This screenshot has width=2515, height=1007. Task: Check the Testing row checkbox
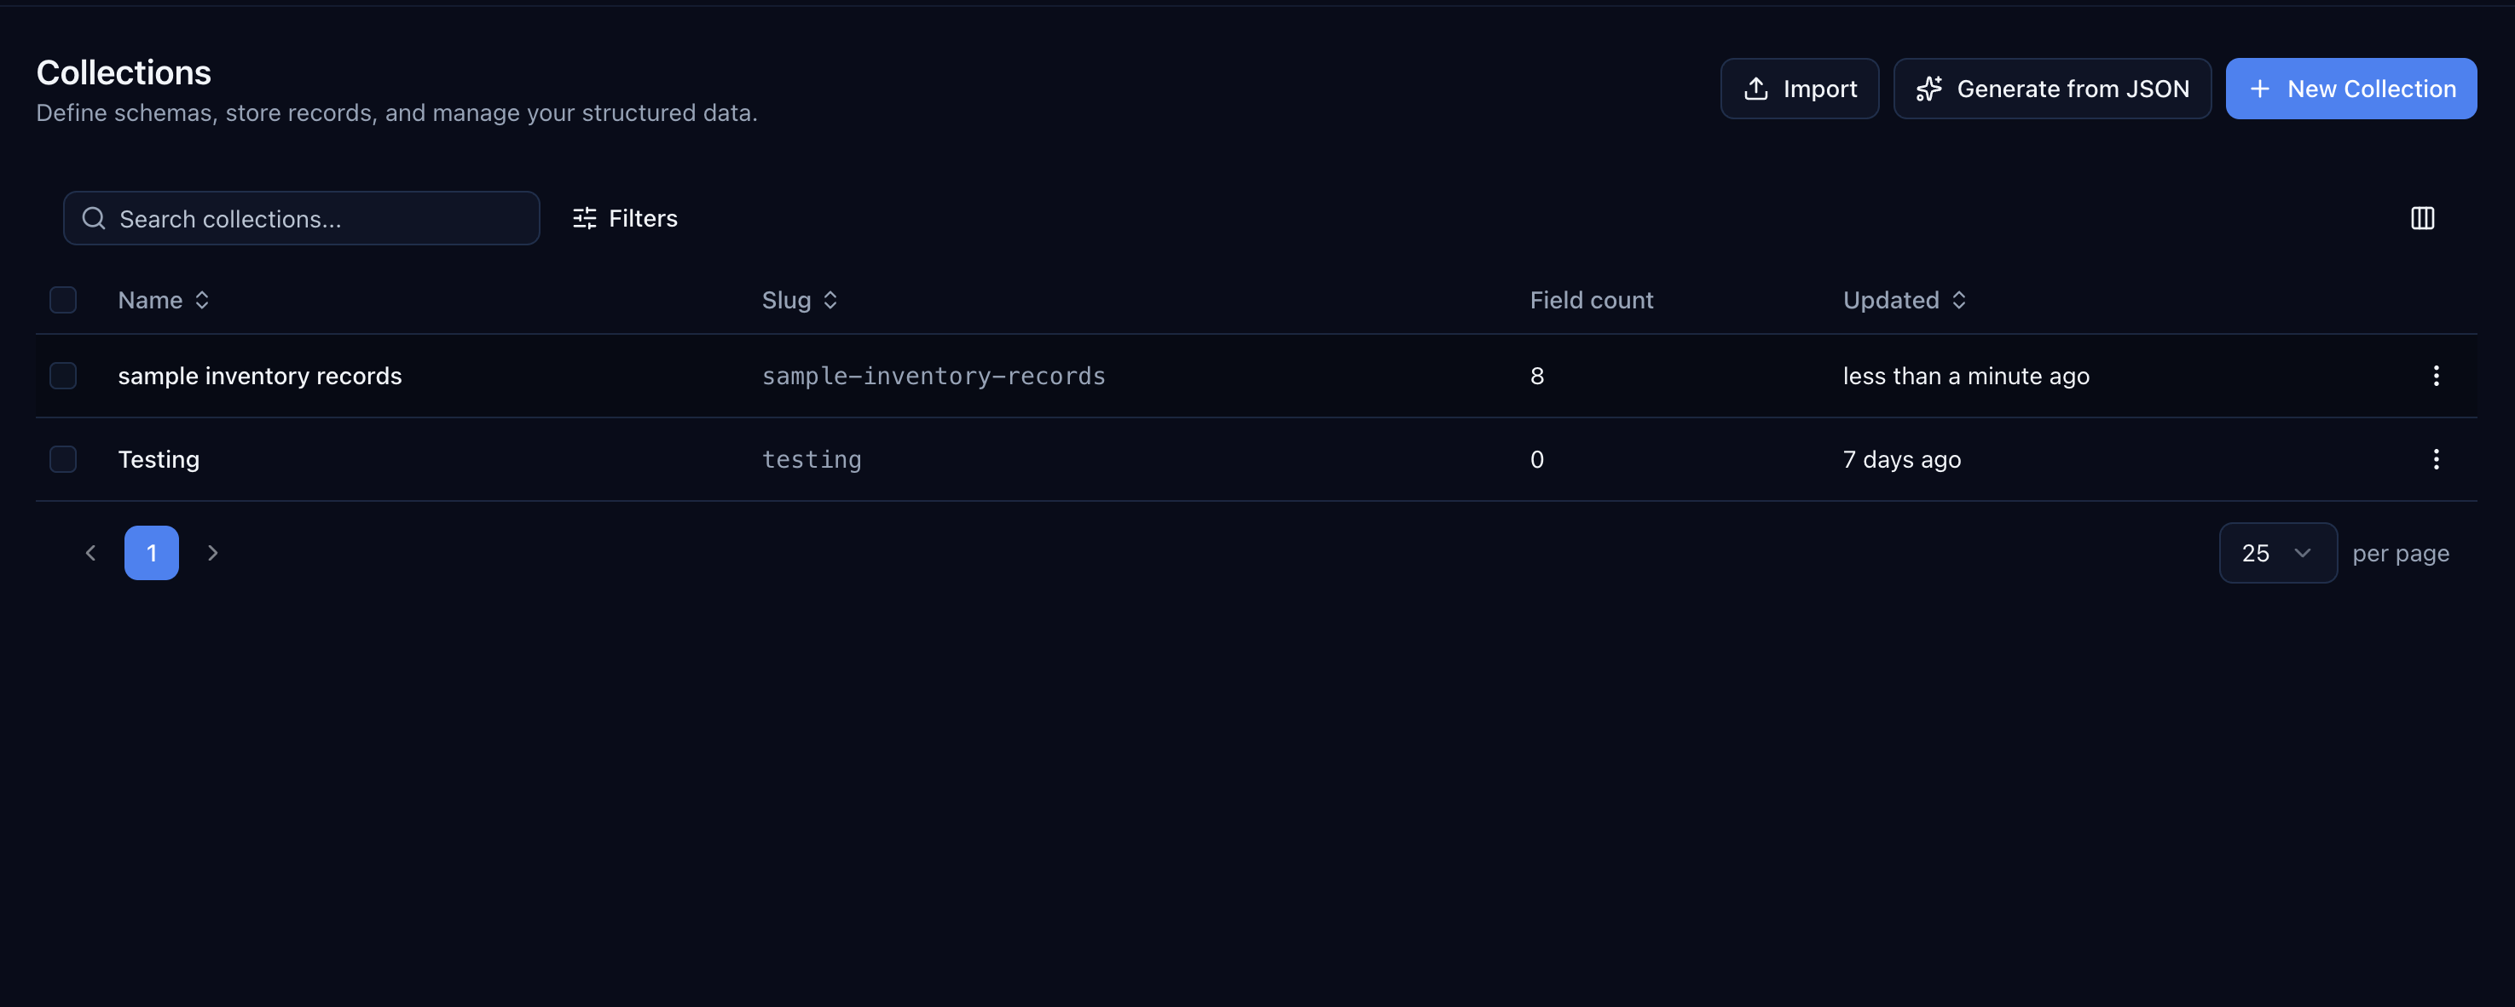coord(63,458)
